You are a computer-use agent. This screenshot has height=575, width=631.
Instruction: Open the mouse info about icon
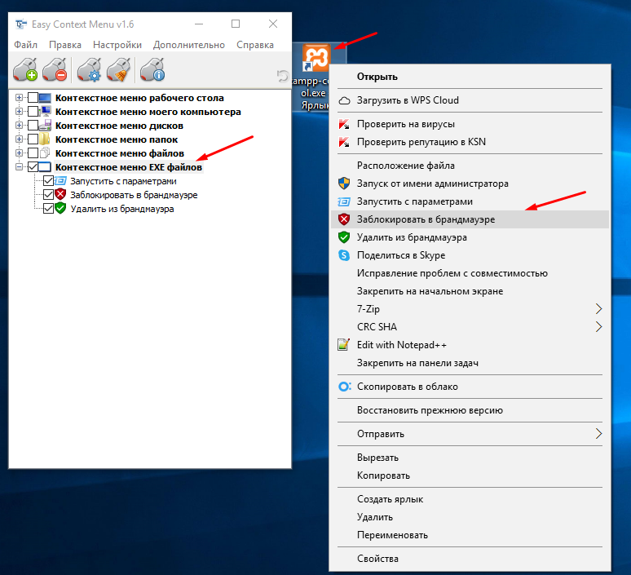[152, 69]
